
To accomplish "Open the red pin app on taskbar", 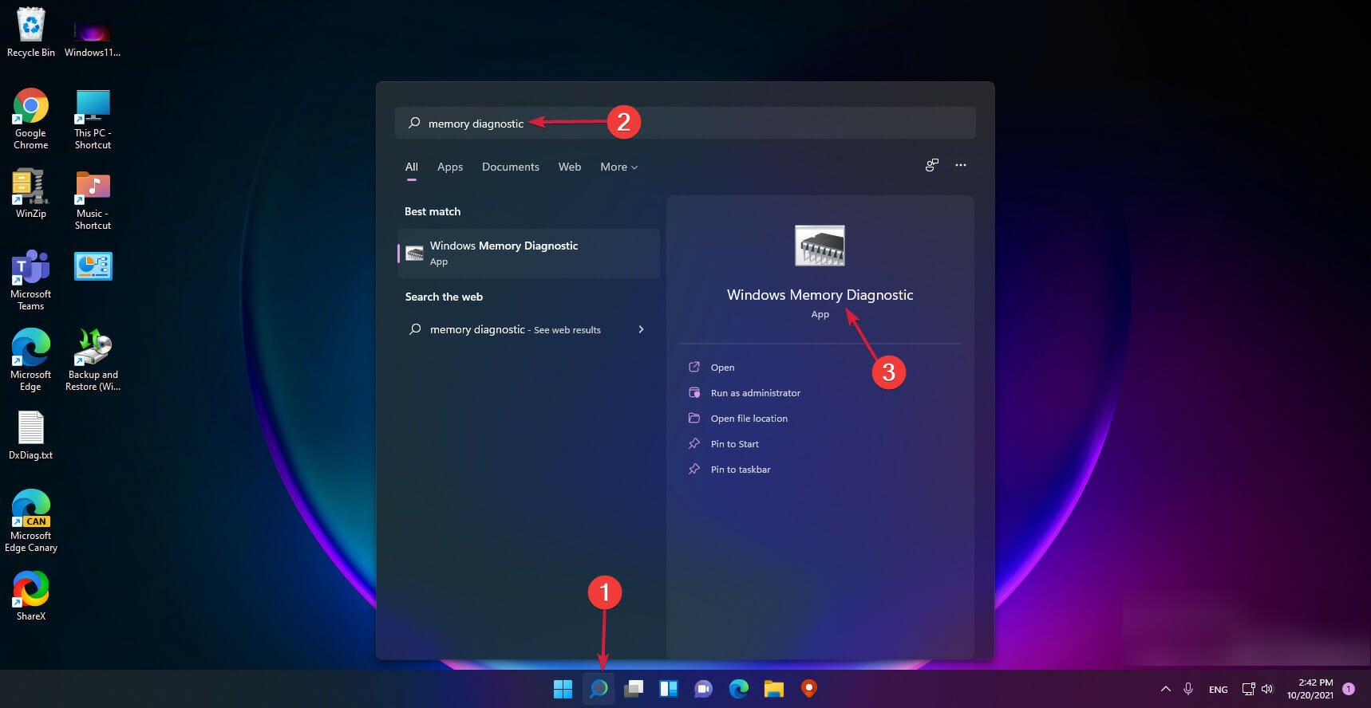I will [809, 689].
